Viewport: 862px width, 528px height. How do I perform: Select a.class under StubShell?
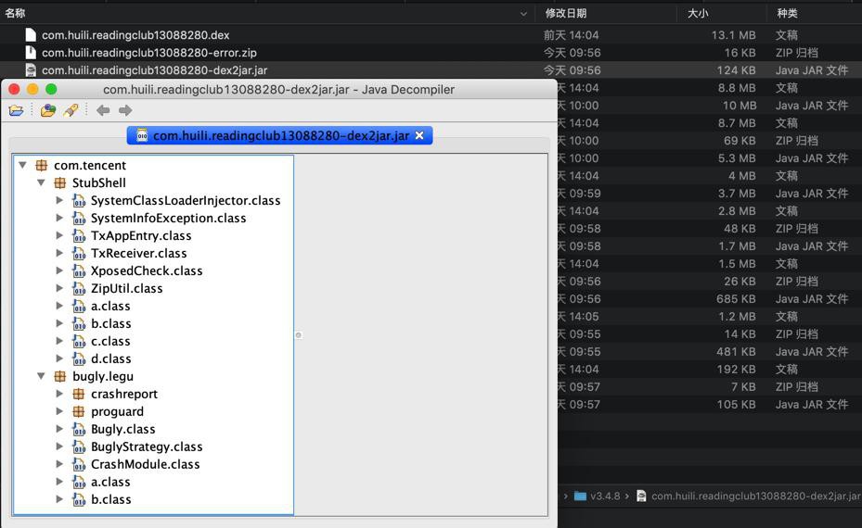tap(110, 307)
